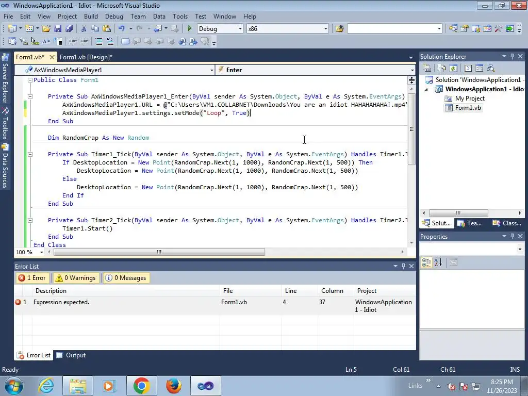Viewport: 528px width, 396px height.
Task: Open the Properties object selector dropdown
Action: [520, 249]
